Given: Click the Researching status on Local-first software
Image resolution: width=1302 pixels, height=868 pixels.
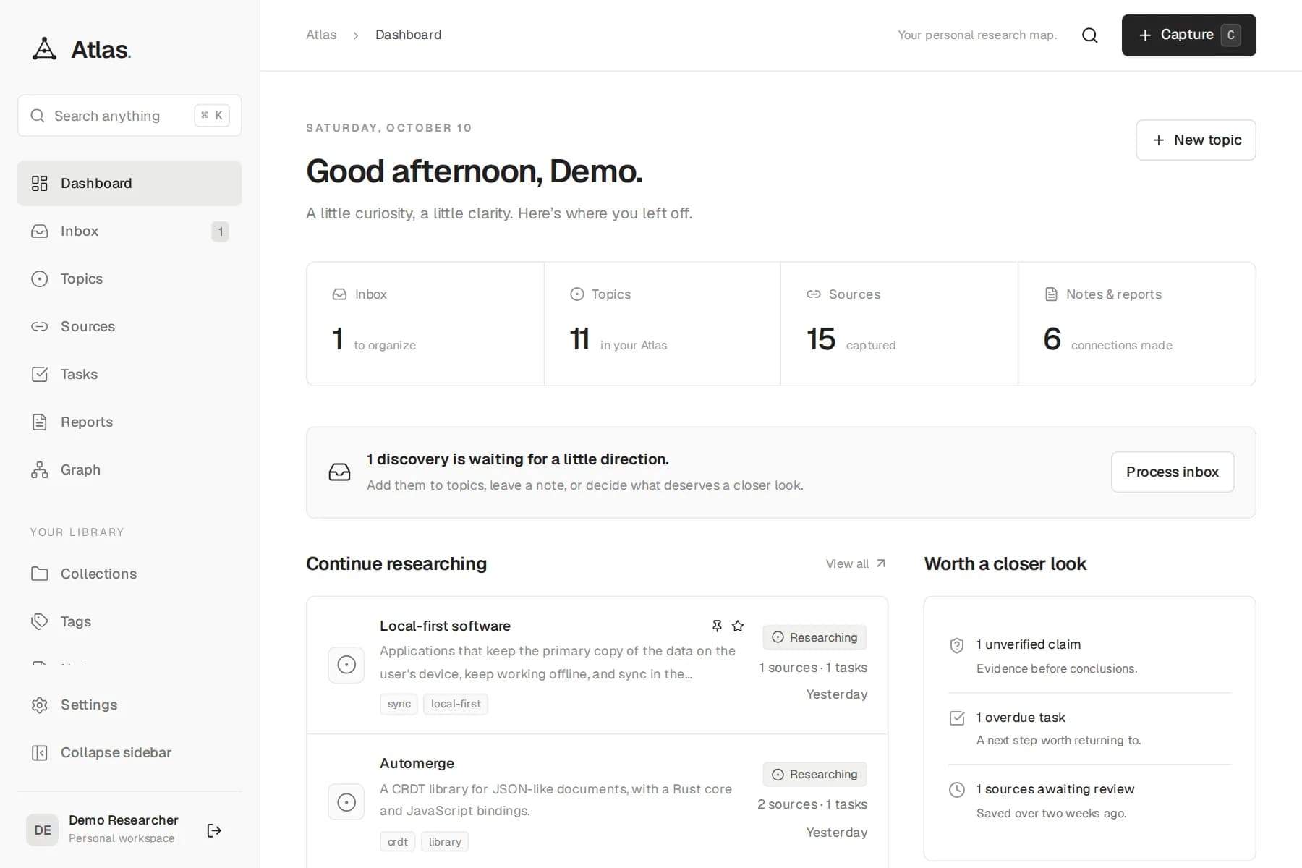Looking at the screenshot, I should click(x=814, y=637).
